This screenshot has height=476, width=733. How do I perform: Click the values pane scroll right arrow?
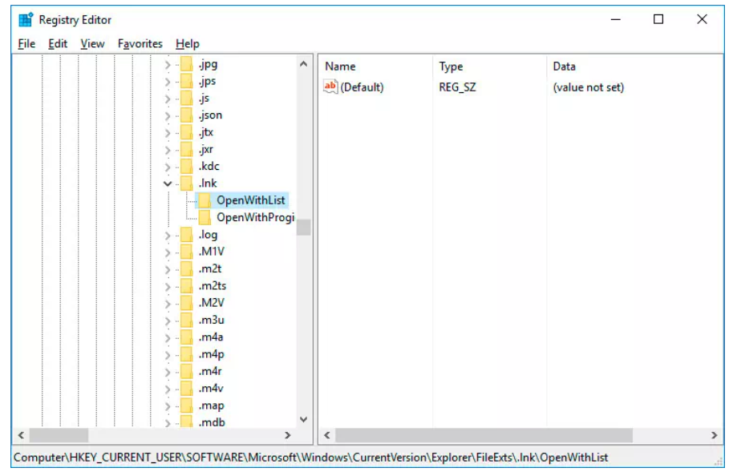coord(715,435)
